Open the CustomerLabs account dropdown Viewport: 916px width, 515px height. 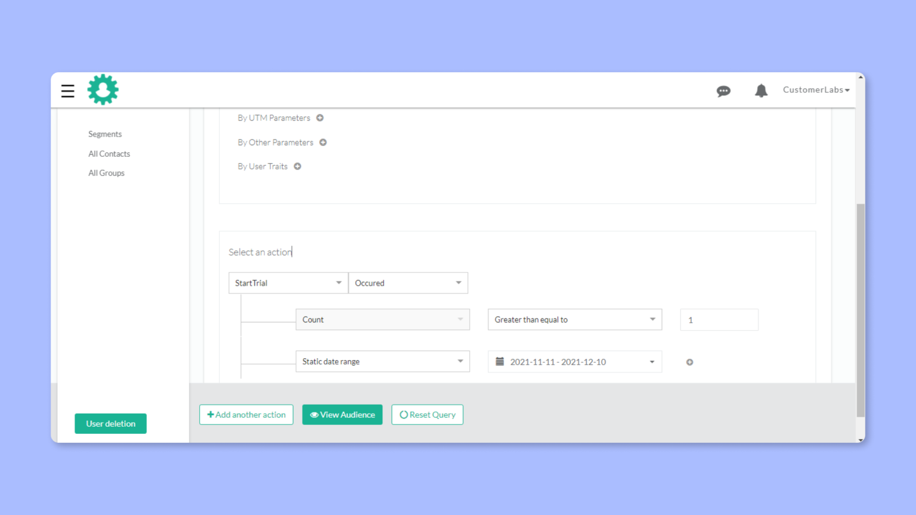(x=816, y=89)
